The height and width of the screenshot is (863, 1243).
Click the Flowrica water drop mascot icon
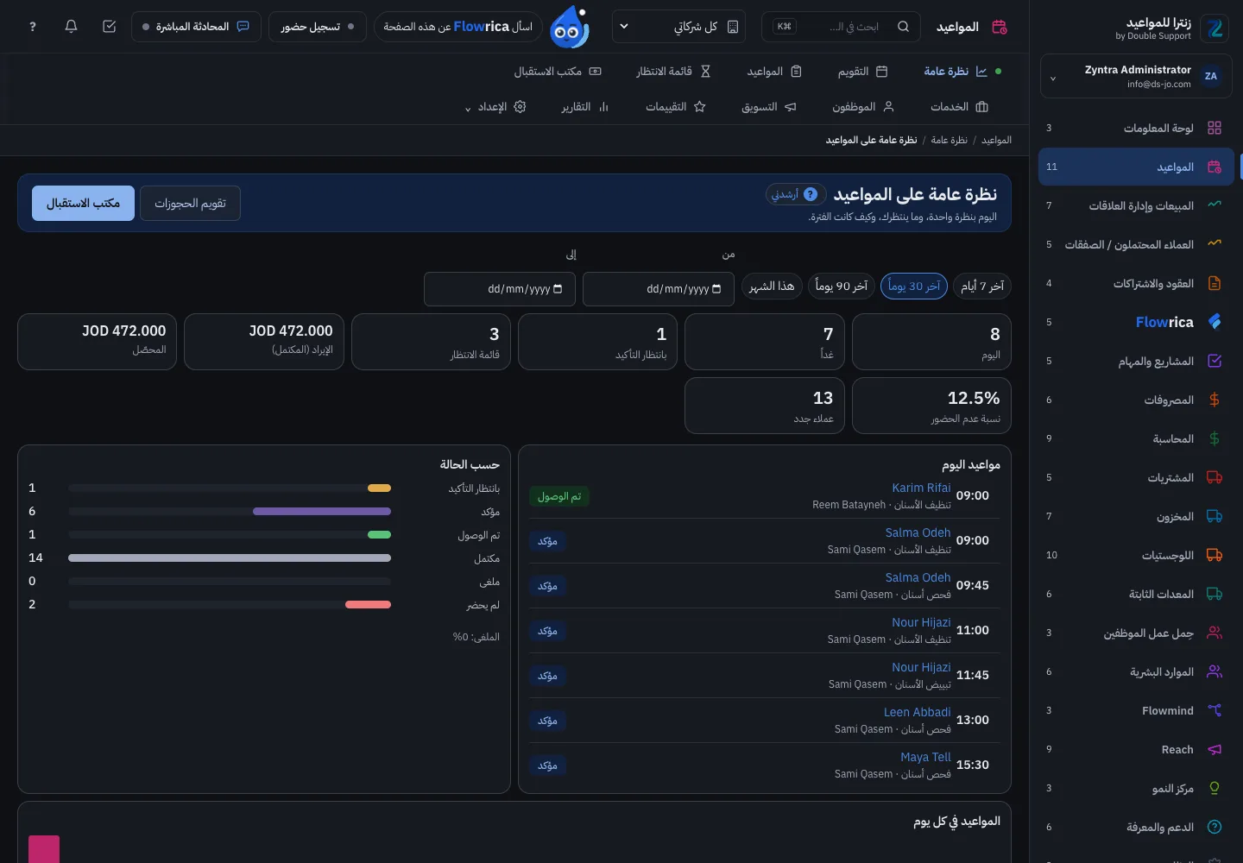click(570, 27)
